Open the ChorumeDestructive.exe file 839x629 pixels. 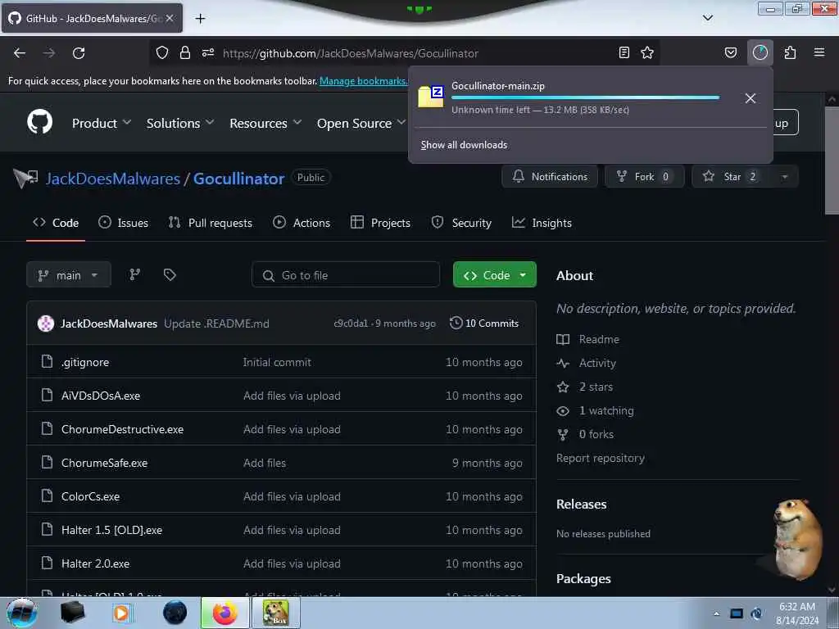122,429
